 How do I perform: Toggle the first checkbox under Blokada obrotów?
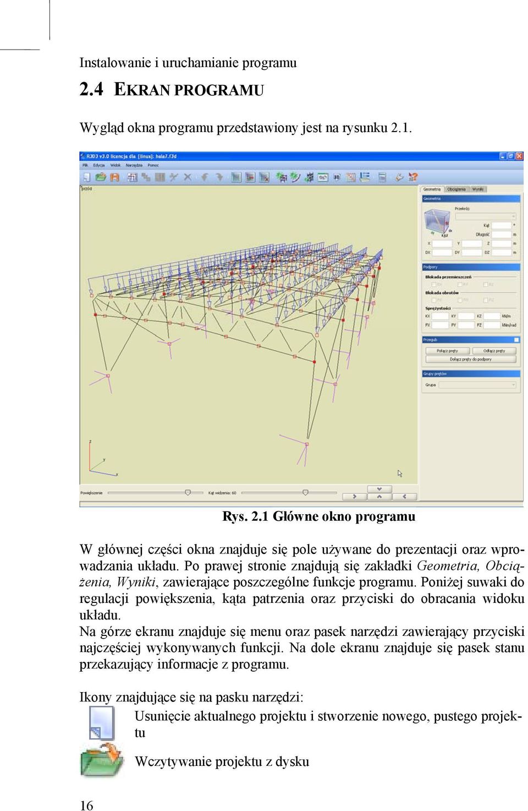pos(433,300)
